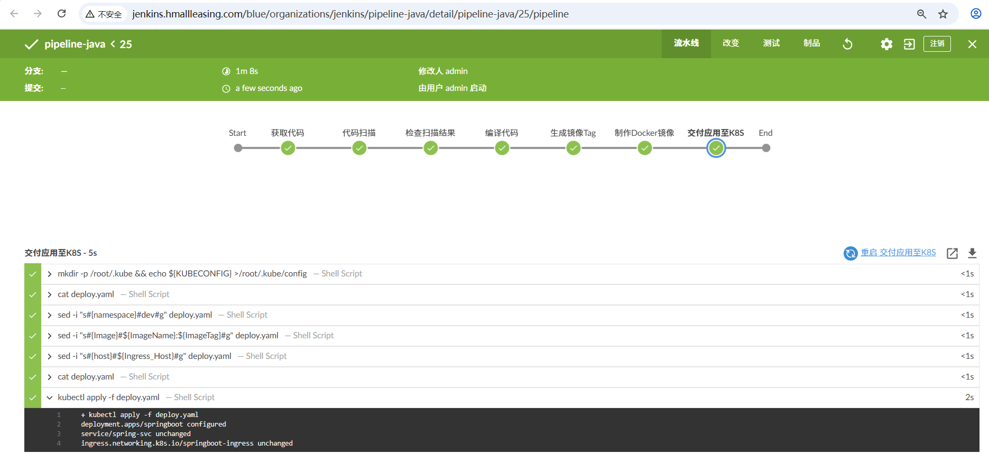989x453 pixels.
Task: Reload the browser page
Action: (62, 14)
